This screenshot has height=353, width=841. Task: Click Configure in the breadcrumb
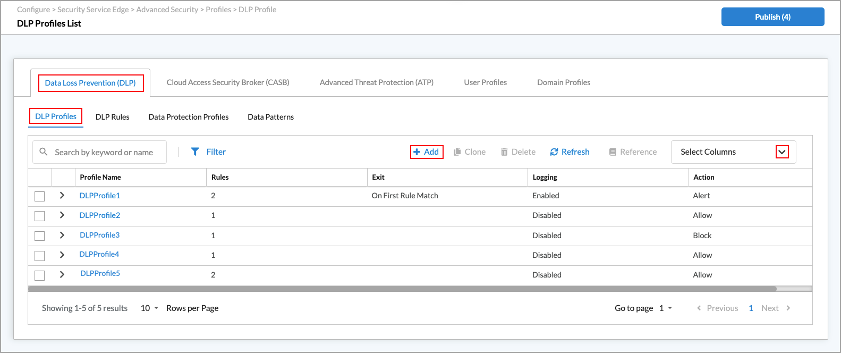[33, 10]
